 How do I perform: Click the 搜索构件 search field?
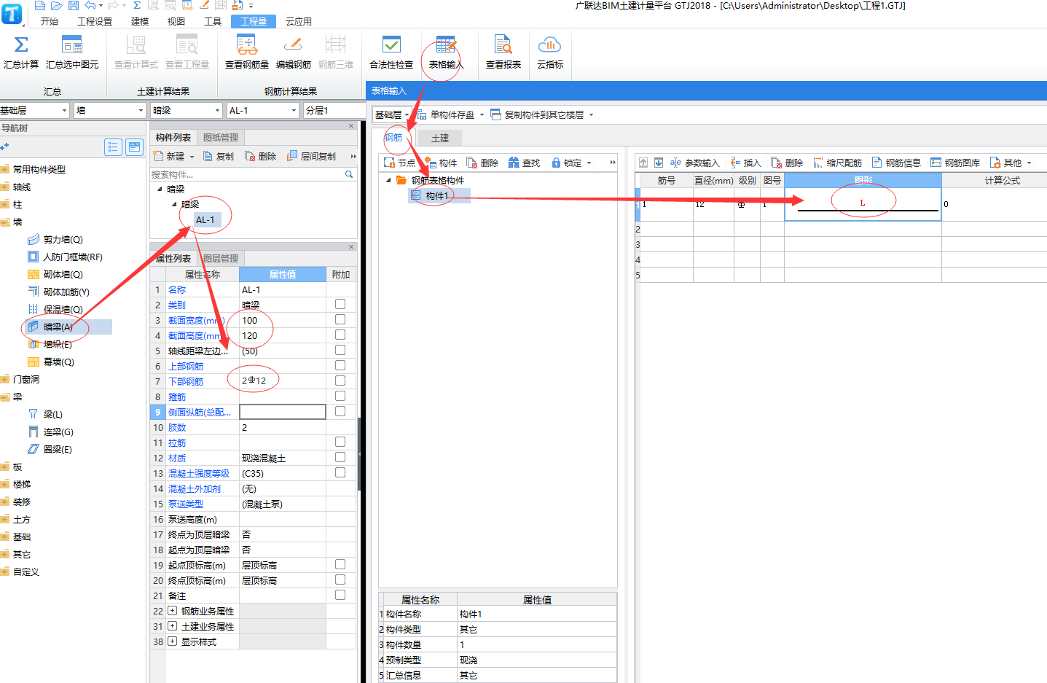[x=247, y=174]
